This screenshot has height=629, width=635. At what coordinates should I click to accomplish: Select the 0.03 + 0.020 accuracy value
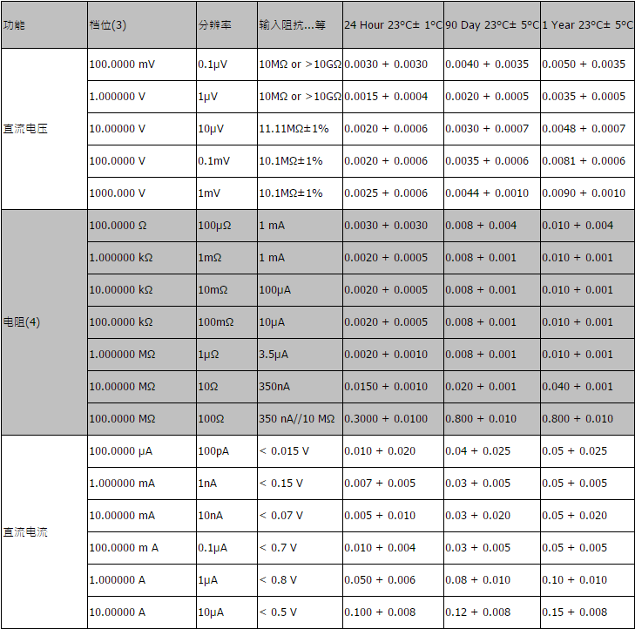point(478,516)
